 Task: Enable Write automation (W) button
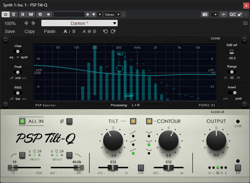(x=31, y=14)
